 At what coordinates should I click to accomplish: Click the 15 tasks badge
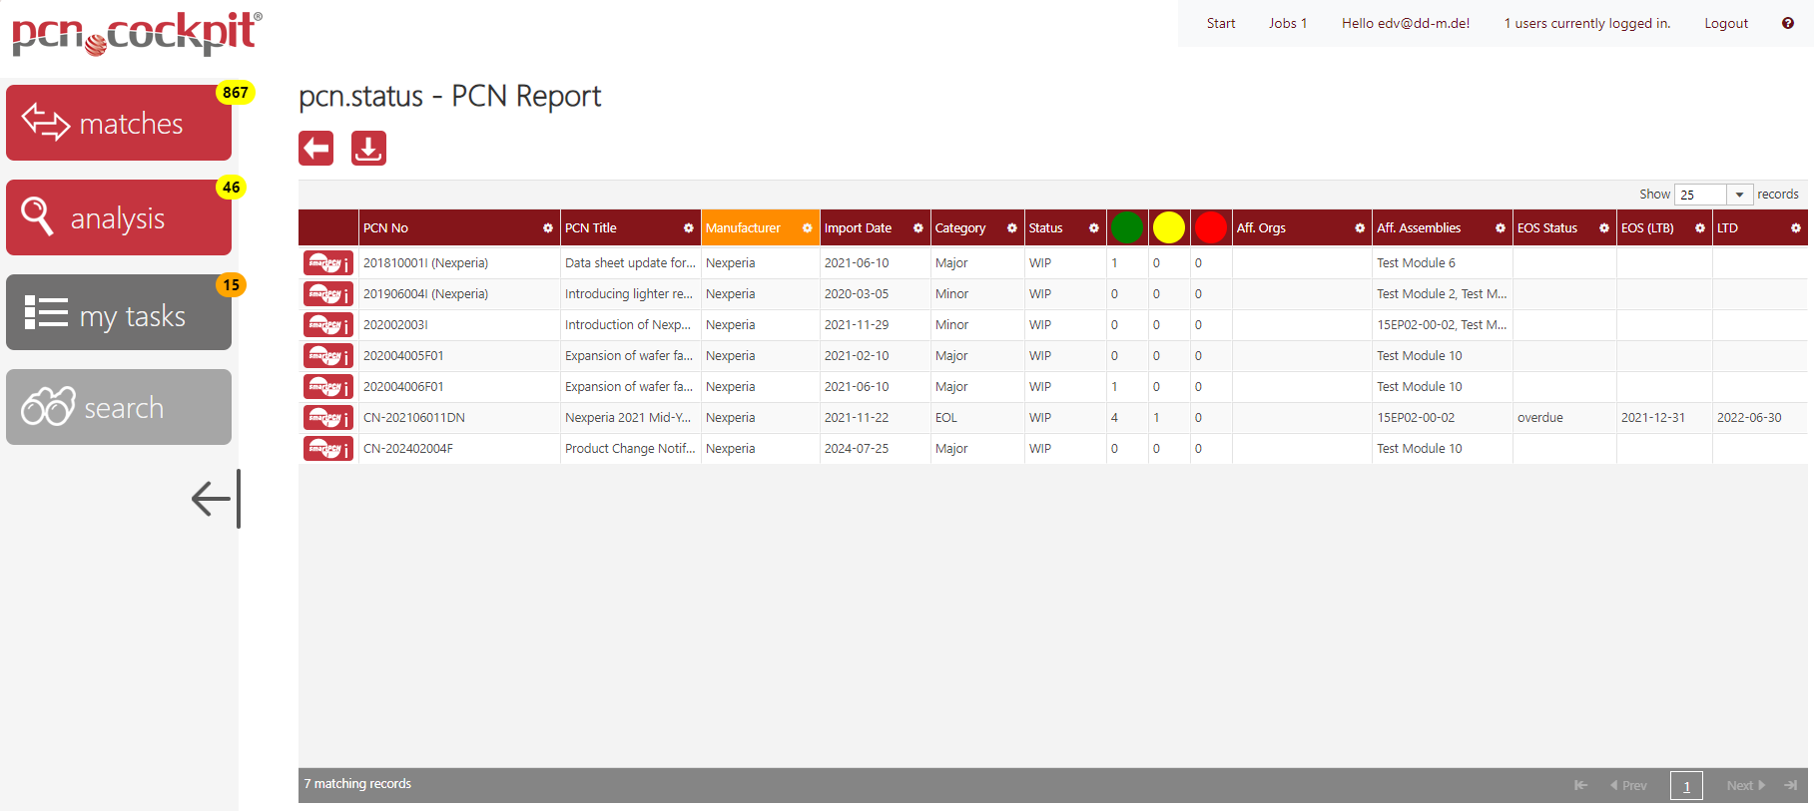click(232, 285)
